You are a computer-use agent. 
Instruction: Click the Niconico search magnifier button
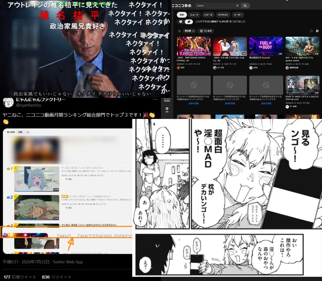point(245,5)
